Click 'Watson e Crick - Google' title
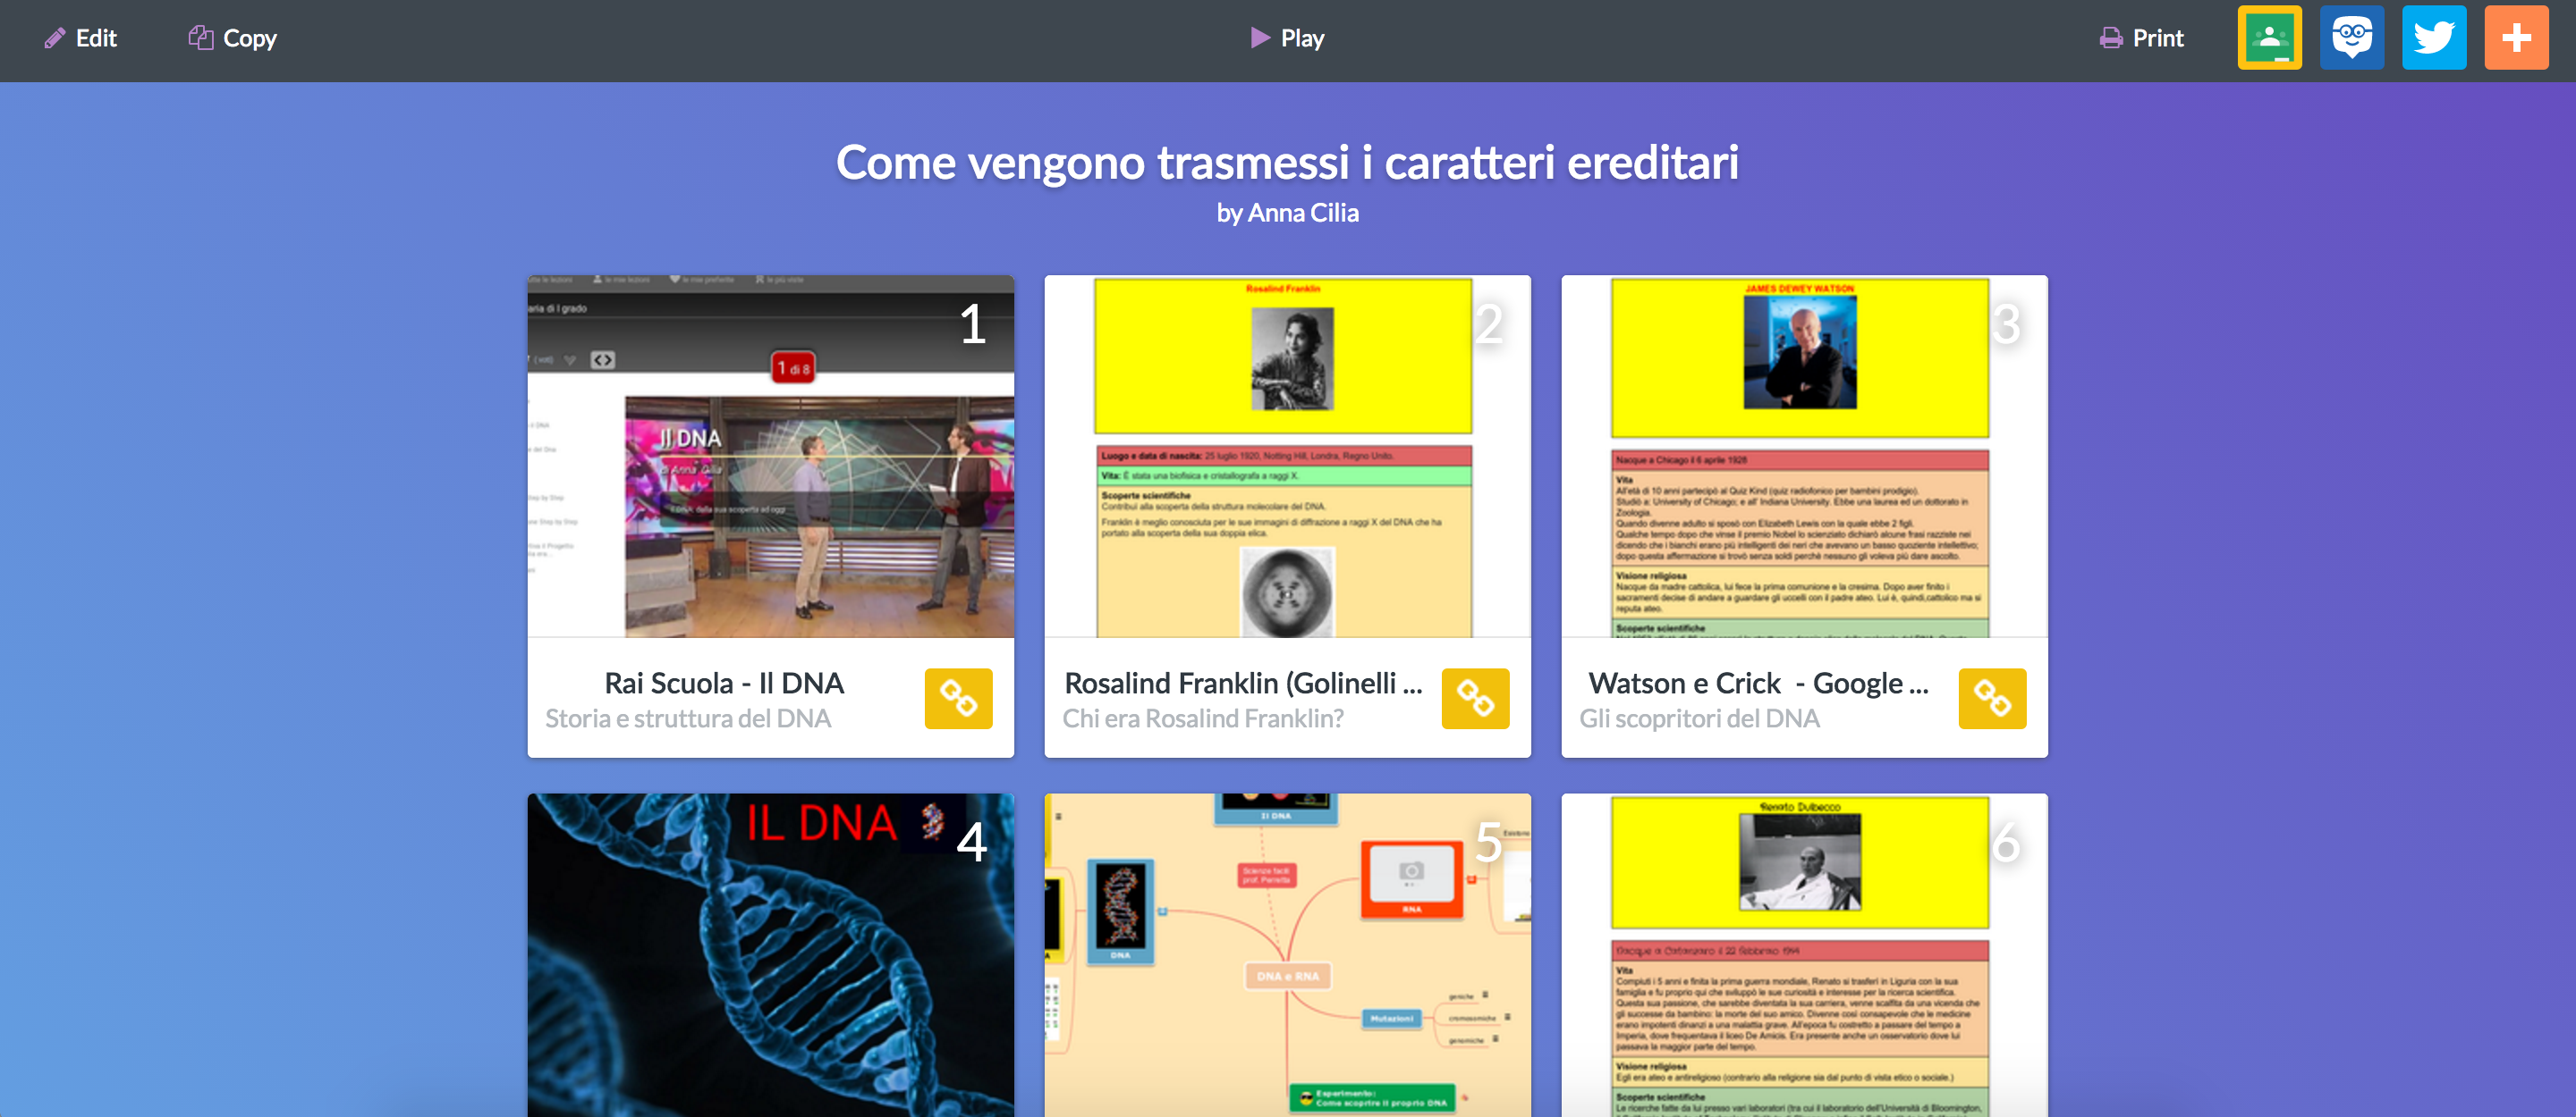 pyautogui.click(x=1758, y=684)
